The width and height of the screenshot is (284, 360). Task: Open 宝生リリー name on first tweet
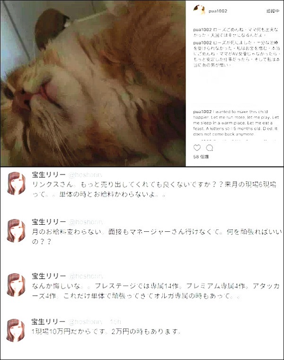click(49, 175)
